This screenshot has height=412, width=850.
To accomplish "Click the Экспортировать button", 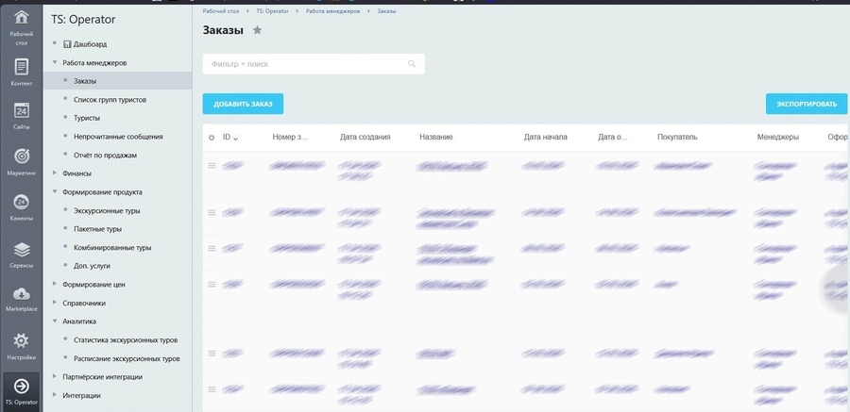I will click(x=806, y=104).
